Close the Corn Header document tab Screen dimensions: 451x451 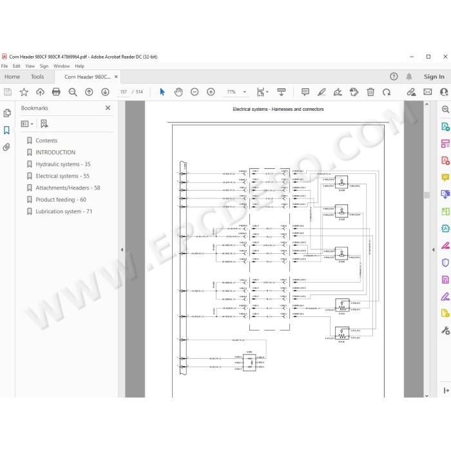pyautogui.click(x=116, y=77)
